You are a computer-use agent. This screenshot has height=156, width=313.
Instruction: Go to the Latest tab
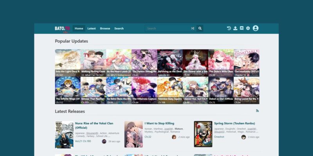92,28
